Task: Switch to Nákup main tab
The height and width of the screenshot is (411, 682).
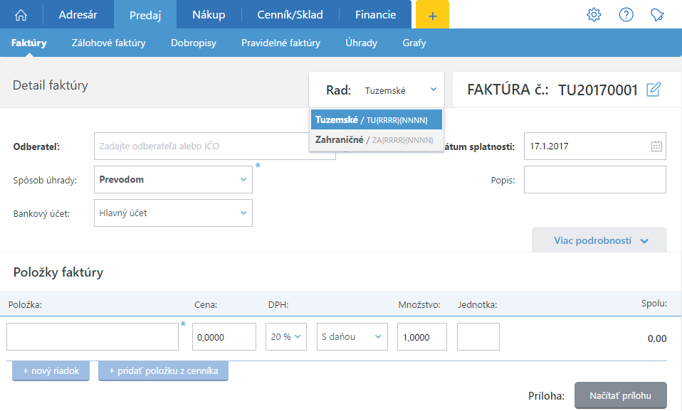Action: (x=208, y=14)
